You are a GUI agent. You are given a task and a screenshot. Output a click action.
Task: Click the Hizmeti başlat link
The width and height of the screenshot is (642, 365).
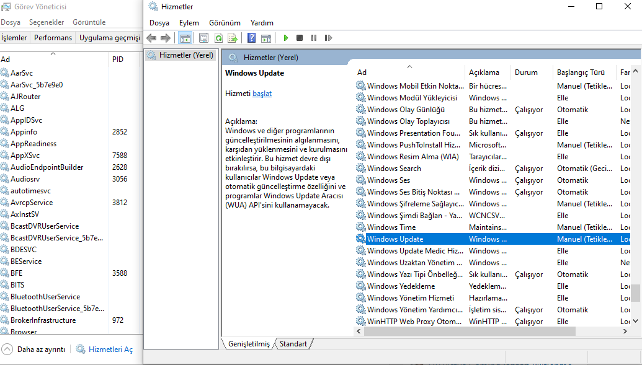262,94
